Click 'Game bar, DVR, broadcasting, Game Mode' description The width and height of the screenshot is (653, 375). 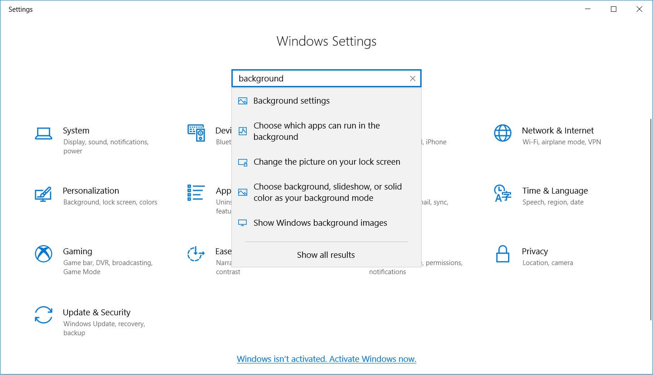108,267
